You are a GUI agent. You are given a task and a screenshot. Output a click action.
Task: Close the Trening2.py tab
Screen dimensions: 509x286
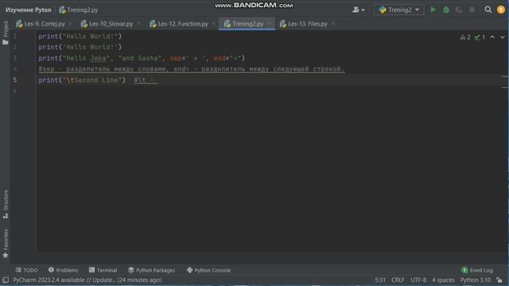click(269, 23)
